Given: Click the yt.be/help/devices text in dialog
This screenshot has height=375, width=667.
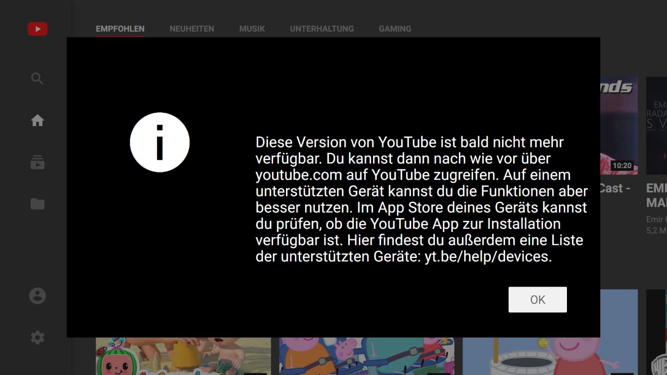Looking at the screenshot, I should (x=487, y=256).
